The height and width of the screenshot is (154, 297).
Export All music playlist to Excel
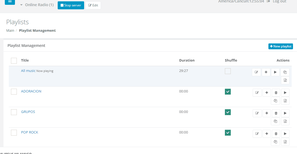point(285,80)
